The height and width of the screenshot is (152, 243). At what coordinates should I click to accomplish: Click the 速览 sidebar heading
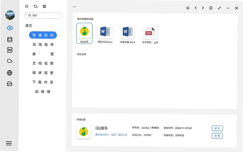28,26
